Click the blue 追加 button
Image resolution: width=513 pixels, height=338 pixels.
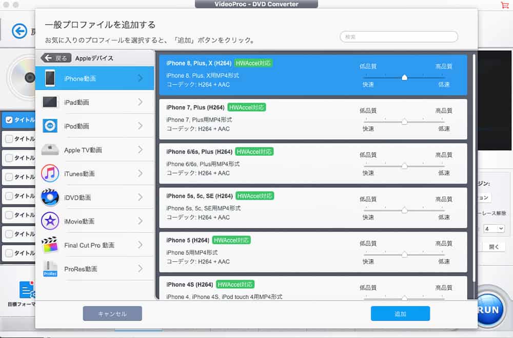tap(400, 313)
